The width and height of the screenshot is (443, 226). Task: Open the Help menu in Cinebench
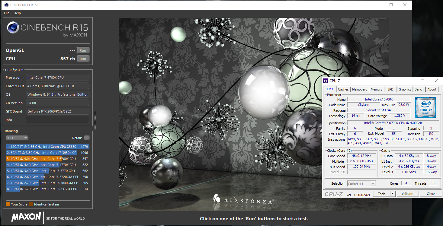(17, 13)
